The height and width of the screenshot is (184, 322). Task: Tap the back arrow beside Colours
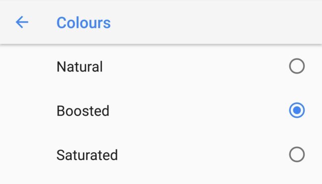point(22,22)
